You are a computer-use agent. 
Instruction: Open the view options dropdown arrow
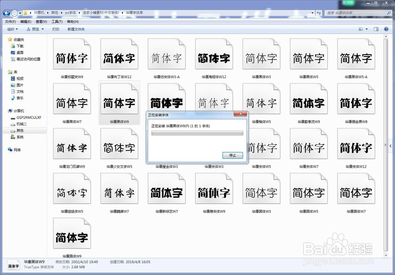click(367, 29)
